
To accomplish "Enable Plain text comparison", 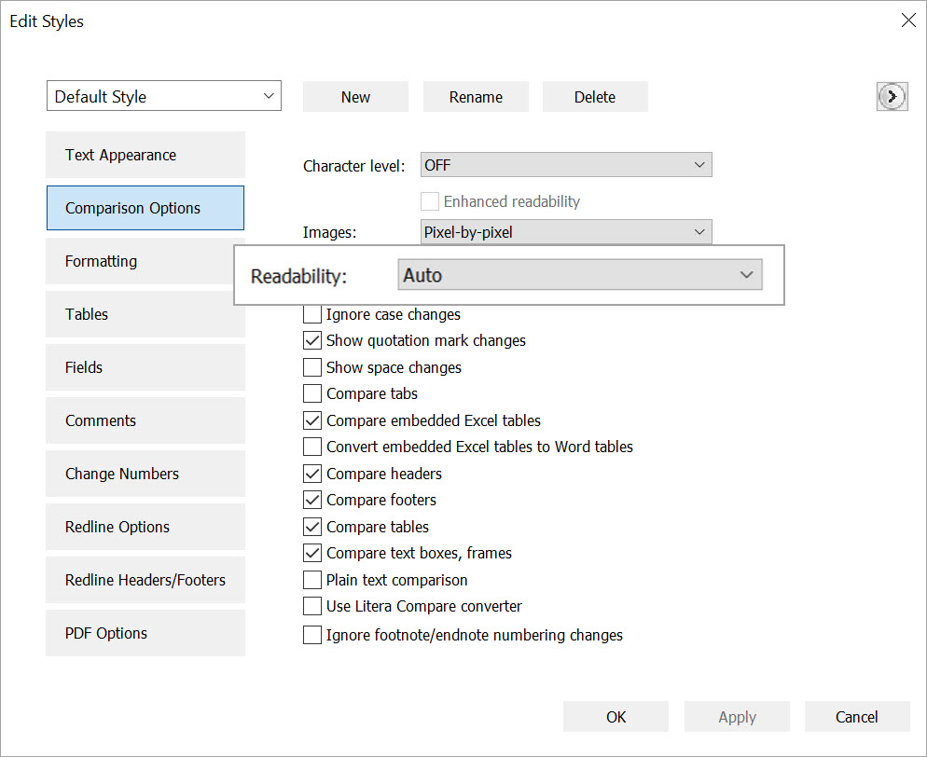I will (312, 580).
